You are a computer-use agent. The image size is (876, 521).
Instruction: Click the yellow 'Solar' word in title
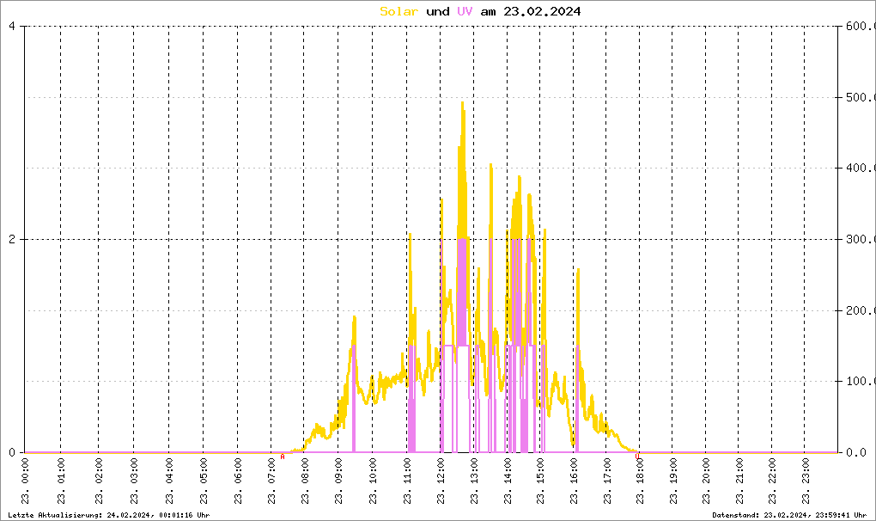tap(398, 11)
